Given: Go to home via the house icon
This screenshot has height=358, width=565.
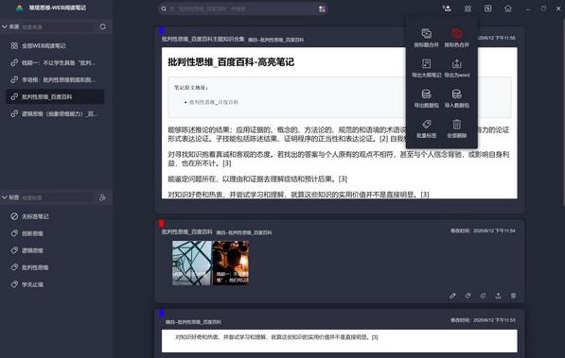Looking at the screenshot, I should (508, 9).
